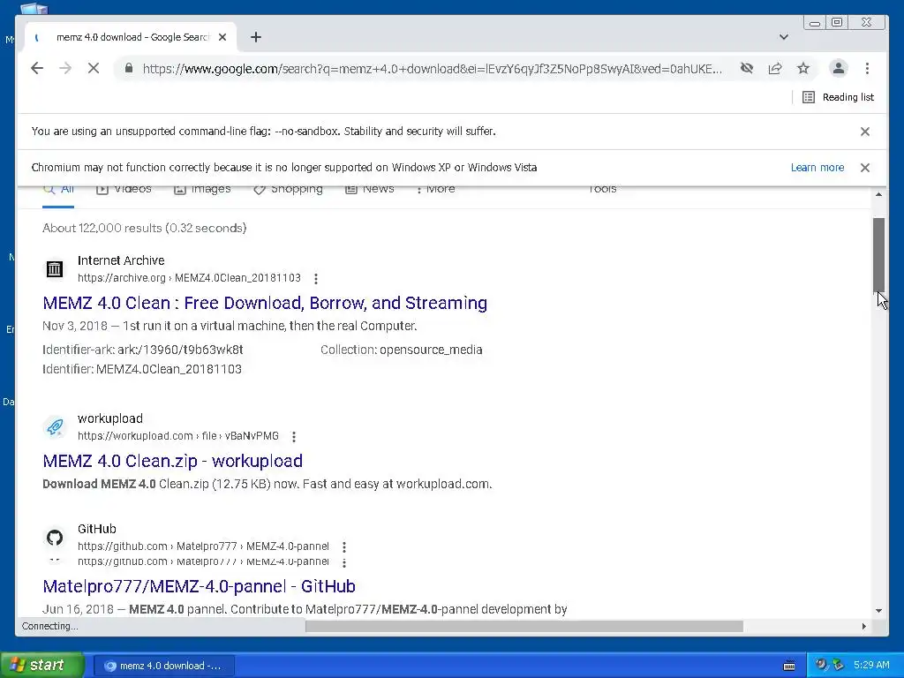Click the Internet Archive favicon
Screen dimensions: 904x678
pos(55,268)
